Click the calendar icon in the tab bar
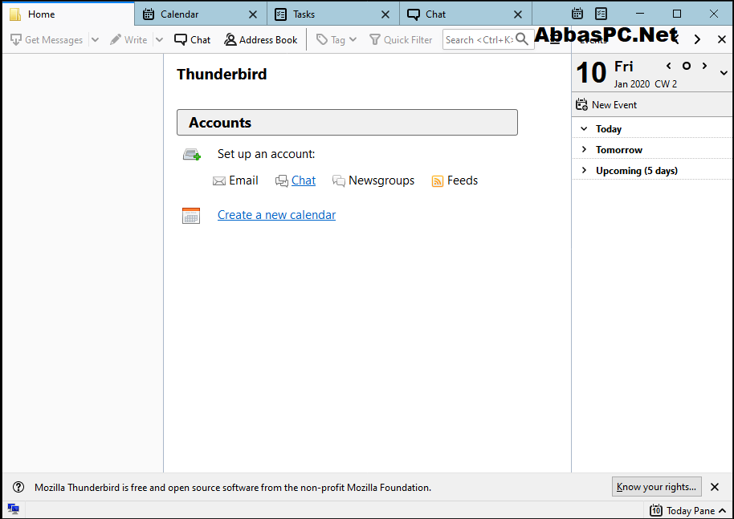 tap(577, 14)
